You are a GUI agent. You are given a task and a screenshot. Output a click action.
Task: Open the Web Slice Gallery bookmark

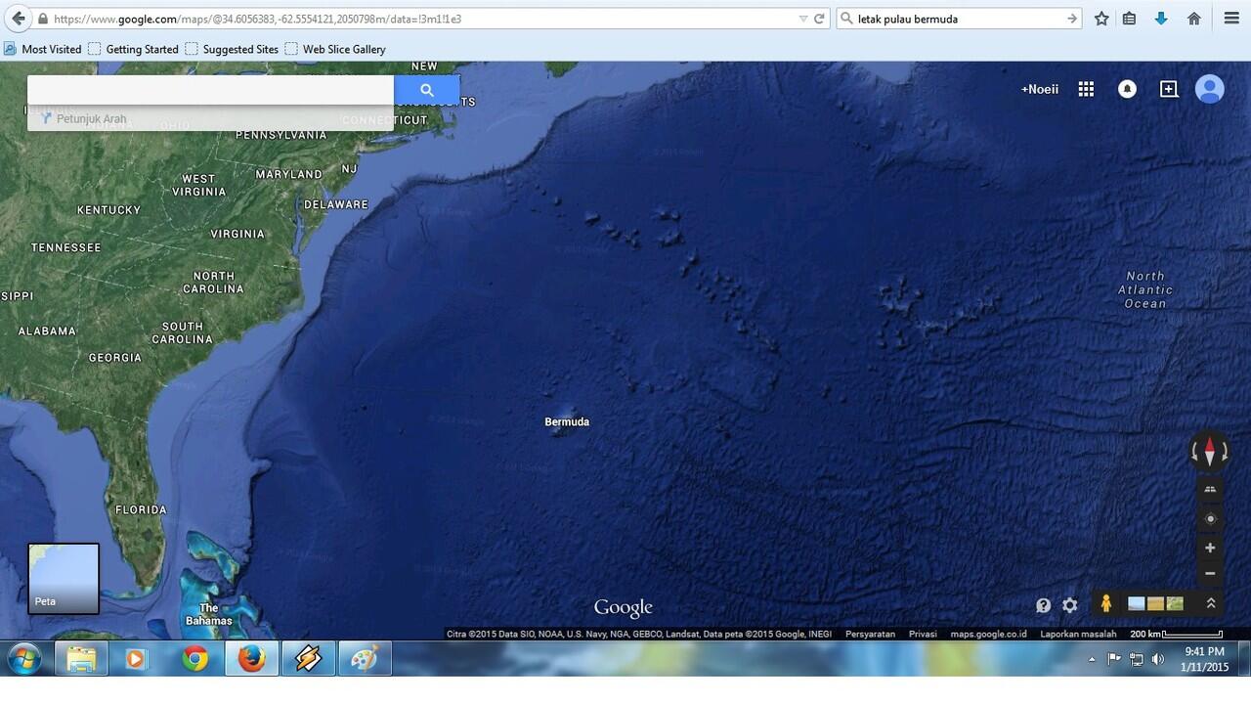pos(335,49)
